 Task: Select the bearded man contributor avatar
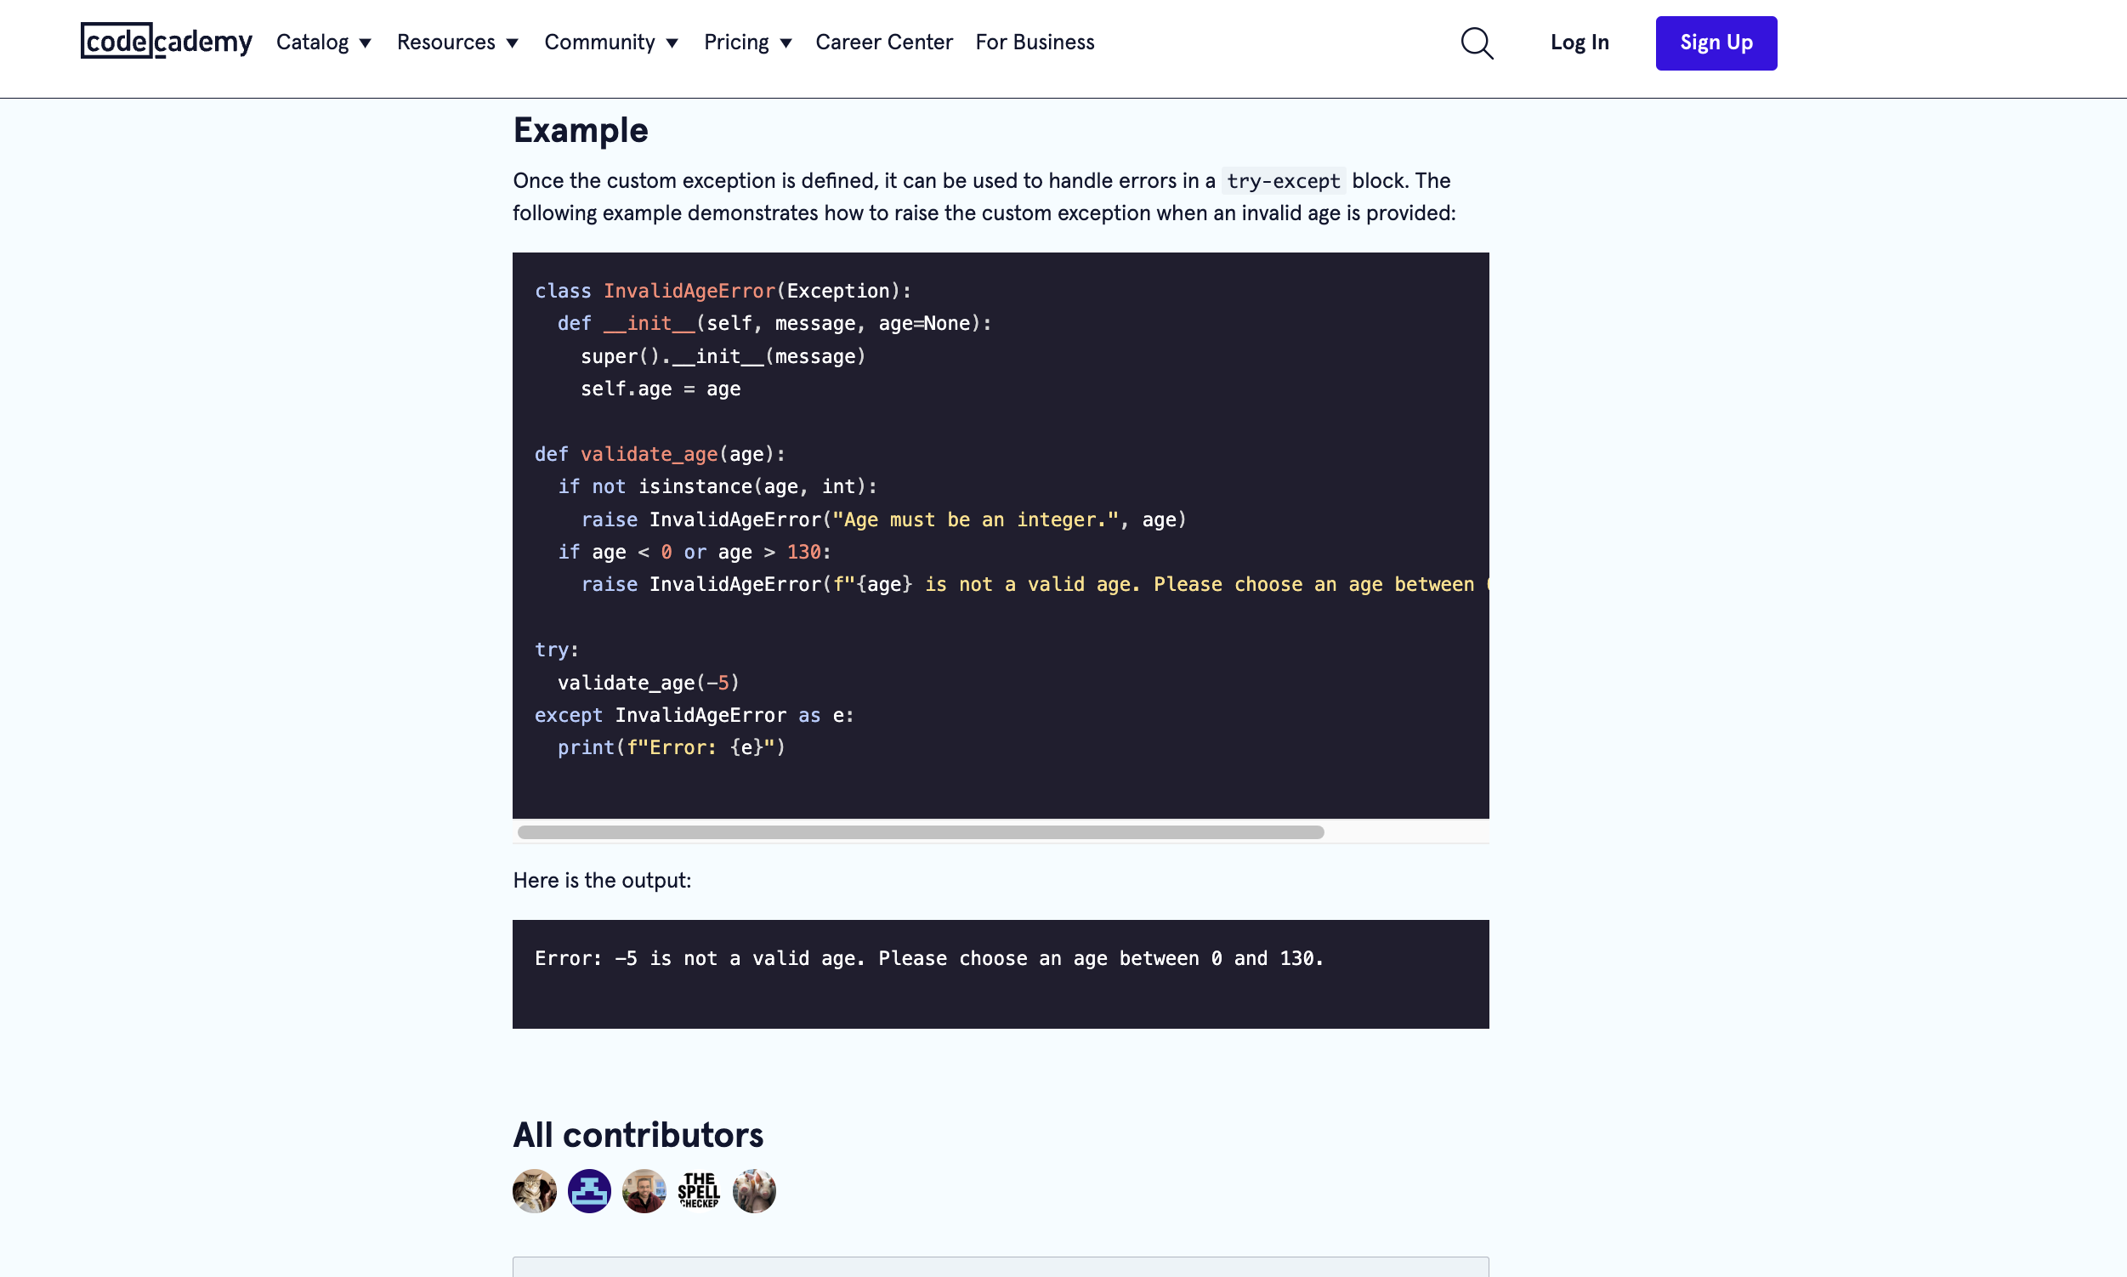pyautogui.click(x=644, y=1191)
